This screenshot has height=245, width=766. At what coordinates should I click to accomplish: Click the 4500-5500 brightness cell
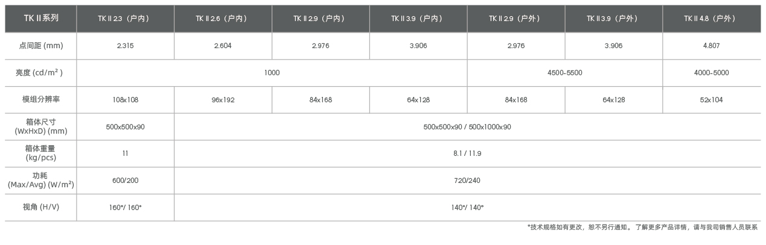click(x=565, y=73)
